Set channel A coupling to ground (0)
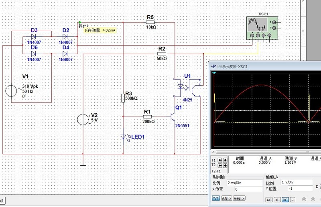This screenshot has height=207, width=321. pyautogui.click(x=277, y=200)
